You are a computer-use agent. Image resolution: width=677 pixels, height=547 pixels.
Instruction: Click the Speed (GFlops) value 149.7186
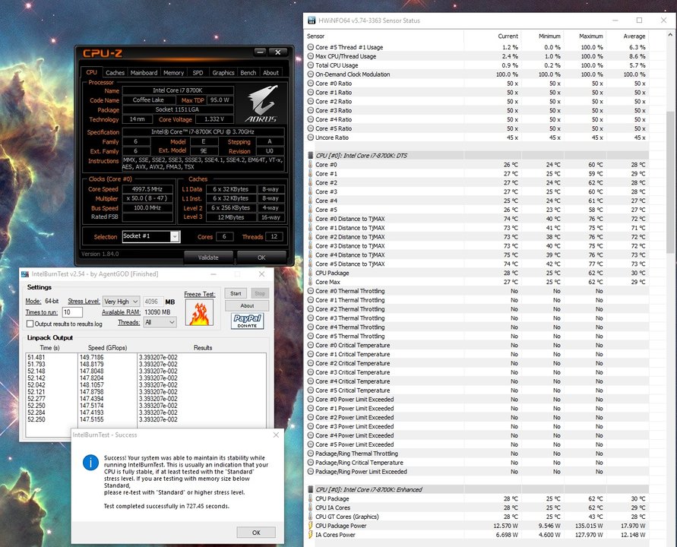pyautogui.click(x=91, y=357)
